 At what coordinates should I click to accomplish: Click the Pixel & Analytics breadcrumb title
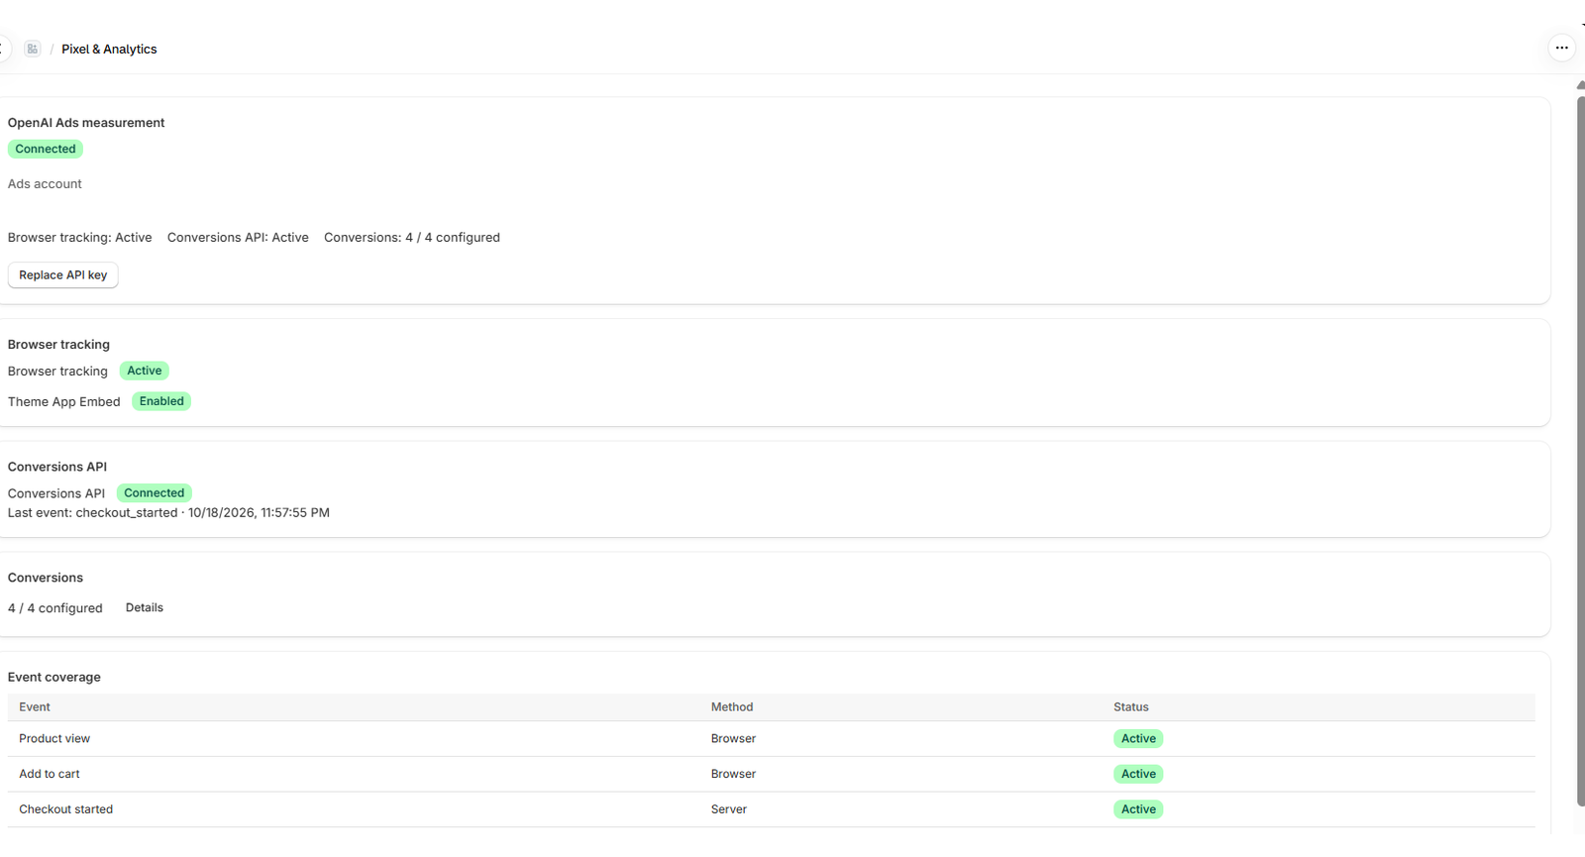pos(109,49)
